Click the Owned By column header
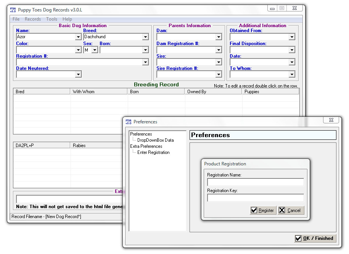This screenshot has height=254, width=349. coord(213,92)
